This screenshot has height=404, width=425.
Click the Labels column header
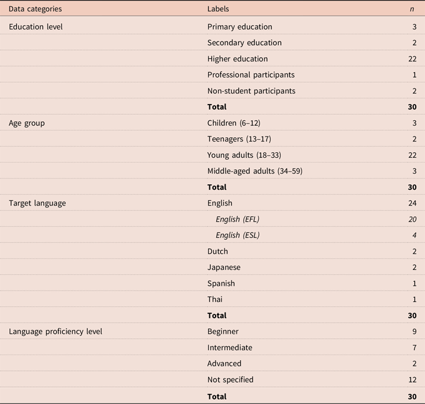coord(218,9)
